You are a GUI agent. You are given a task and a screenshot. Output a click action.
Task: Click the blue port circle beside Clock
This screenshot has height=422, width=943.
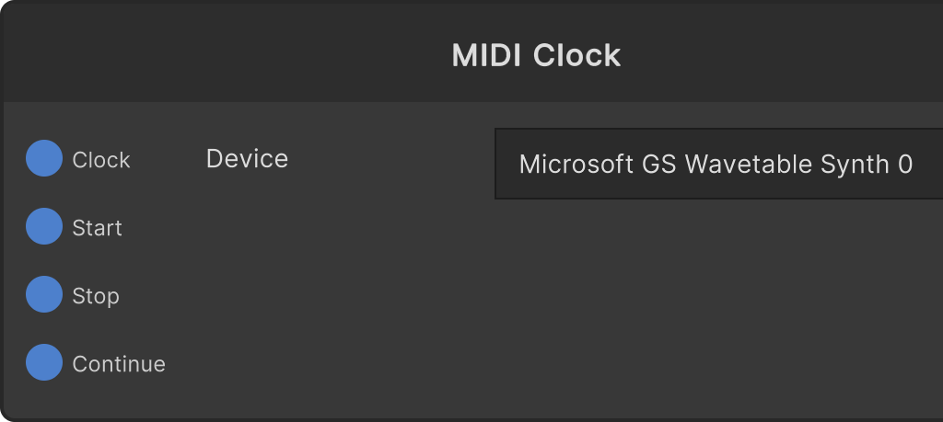44,158
